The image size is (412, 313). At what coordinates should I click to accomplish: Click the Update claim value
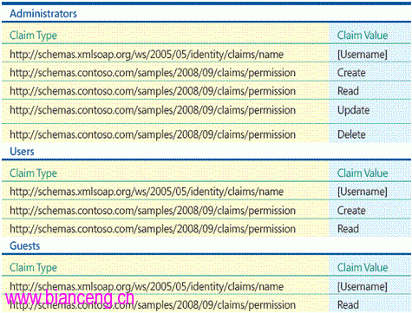pyautogui.click(x=354, y=110)
